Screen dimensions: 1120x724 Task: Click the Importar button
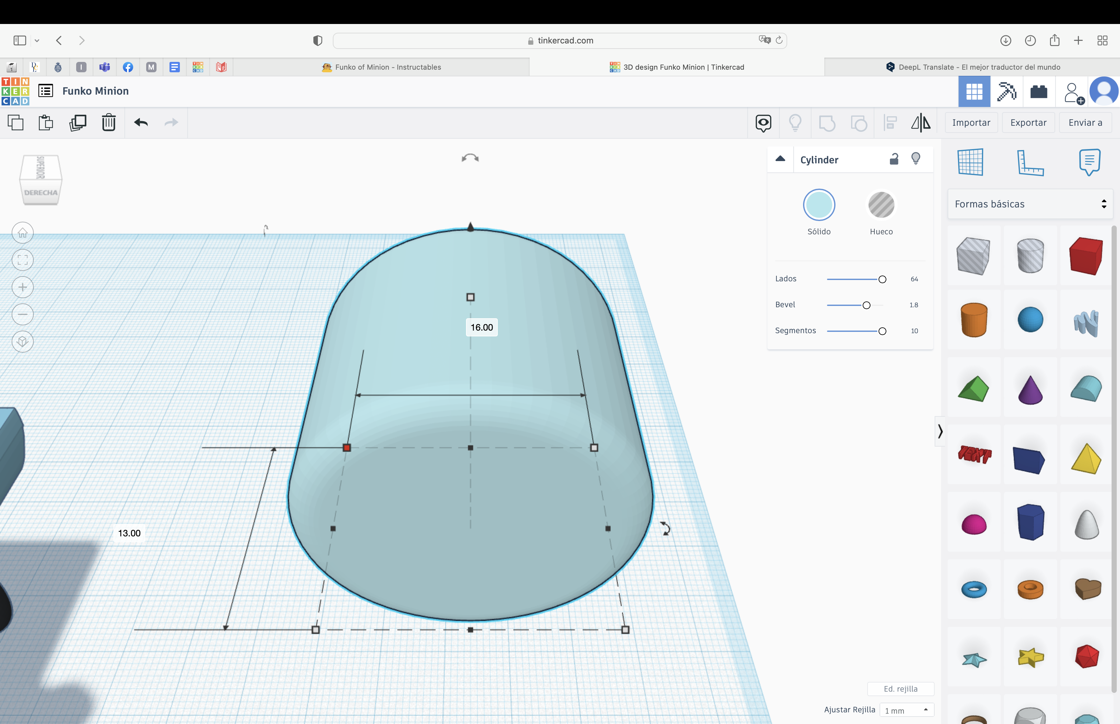971,123
